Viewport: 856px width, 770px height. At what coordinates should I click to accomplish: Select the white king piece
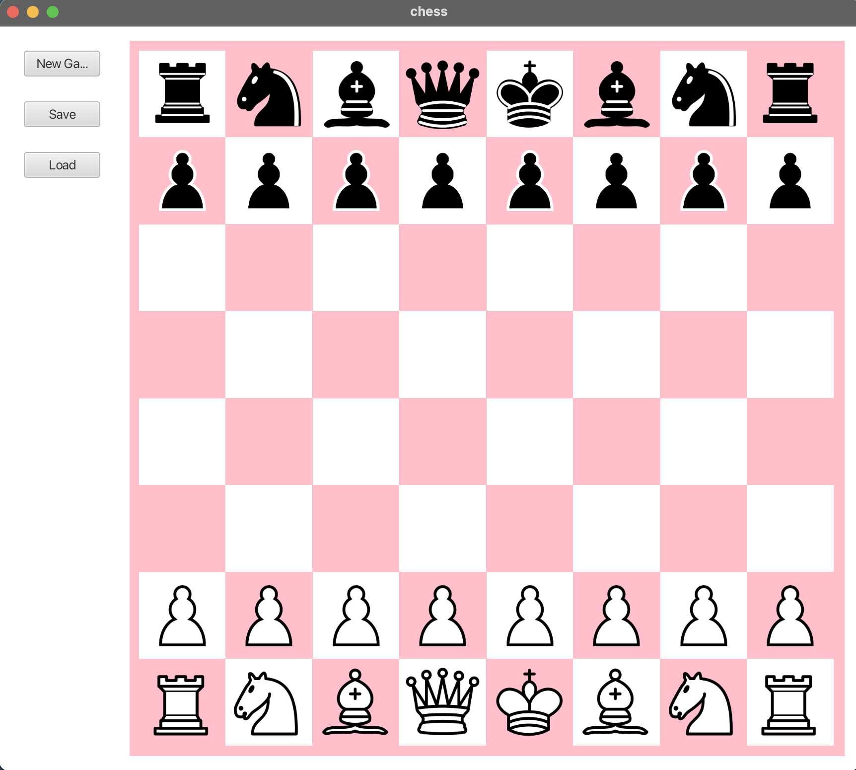[x=529, y=702]
